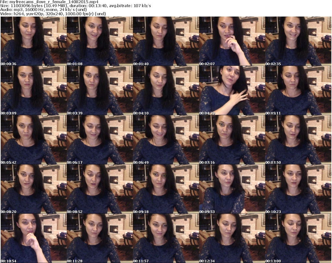The width and height of the screenshot is (332, 263).
Task: Select the thumbnail frame at 00:03:09
Action: pyautogui.click(x=34, y=90)
